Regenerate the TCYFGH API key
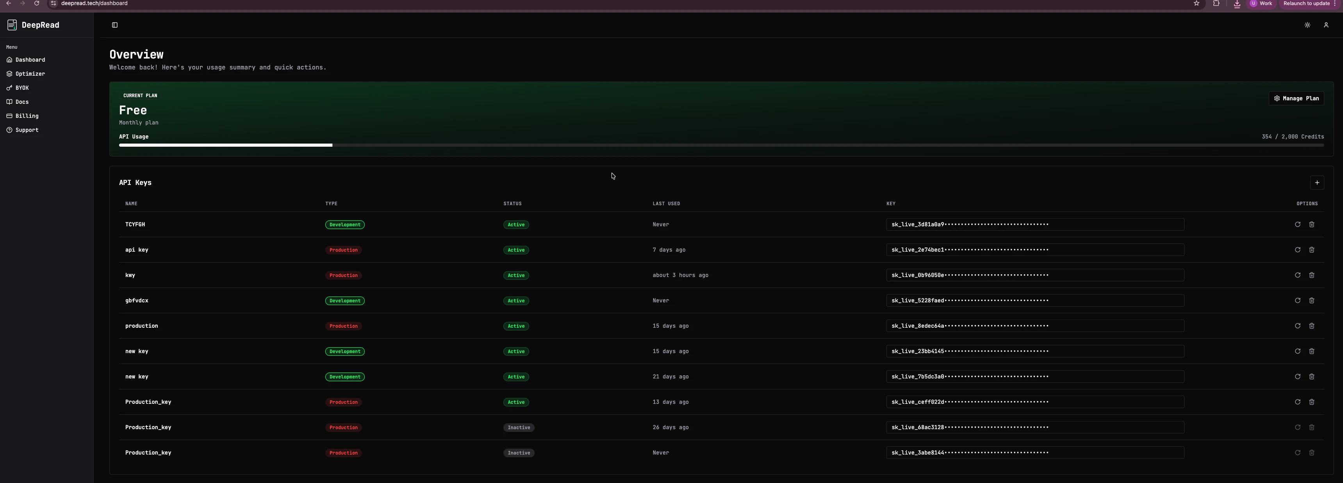 coord(1298,225)
